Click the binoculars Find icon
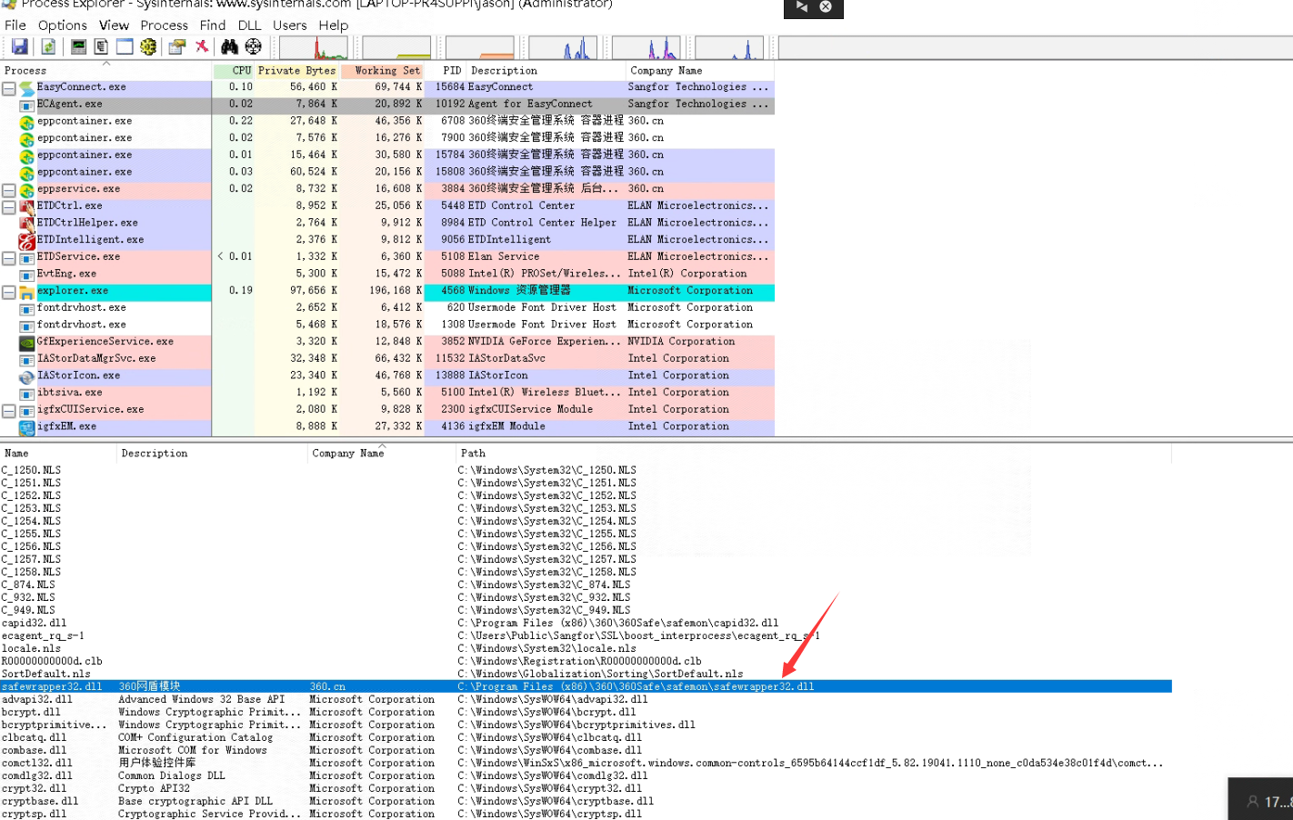 (229, 46)
